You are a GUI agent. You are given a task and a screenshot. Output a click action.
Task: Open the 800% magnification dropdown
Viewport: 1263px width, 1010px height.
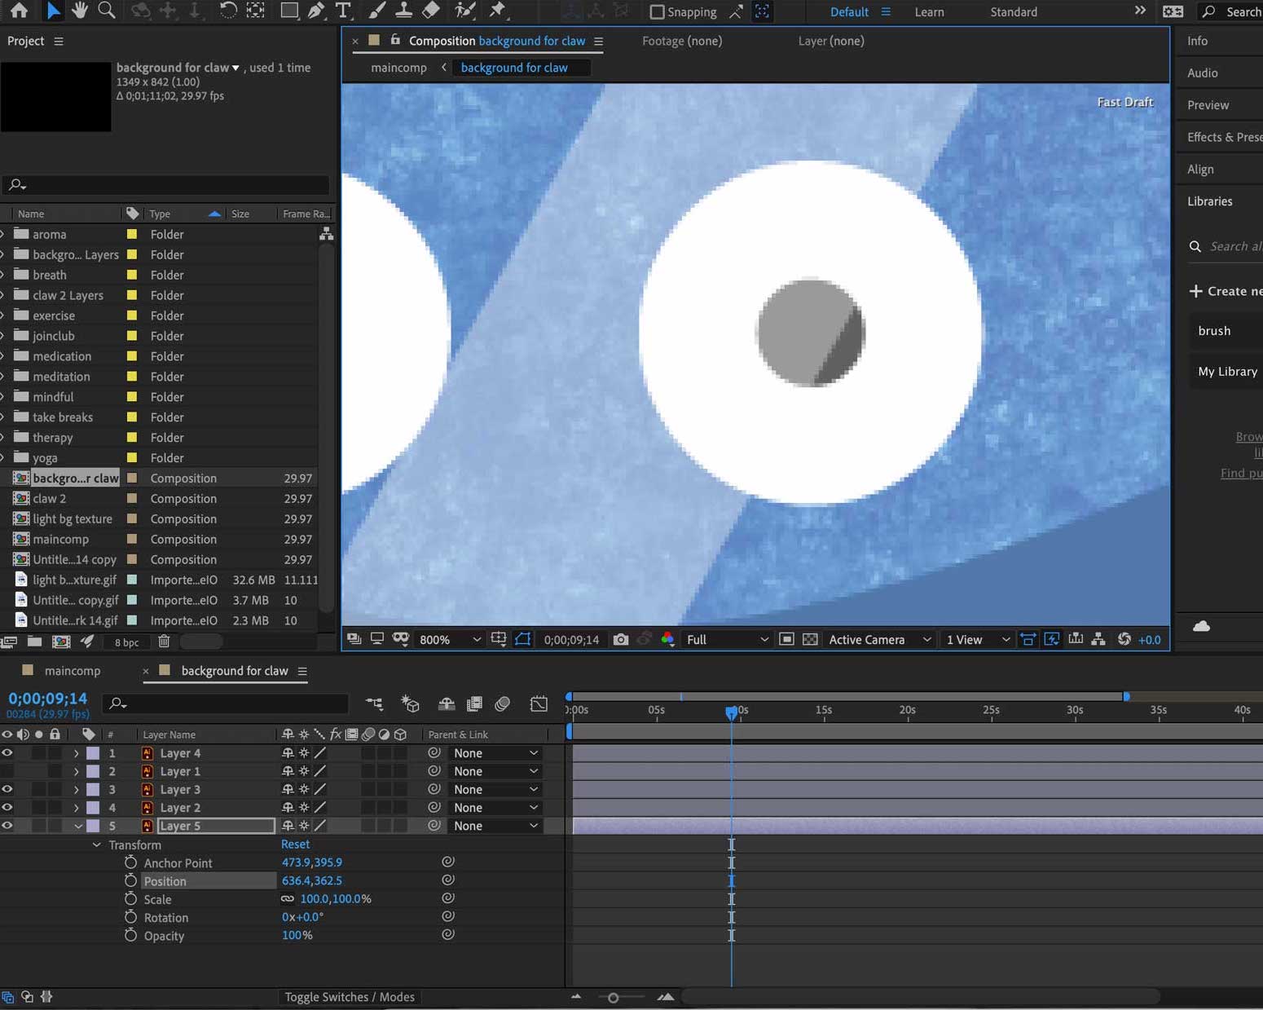pyautogui.click(x=450, y=640)
